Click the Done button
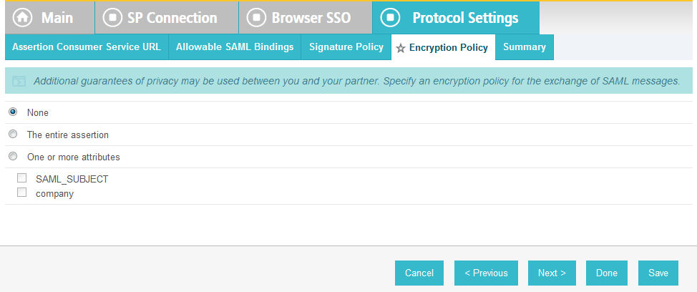This screenshot has width=697, height=292. pos(607,273)
